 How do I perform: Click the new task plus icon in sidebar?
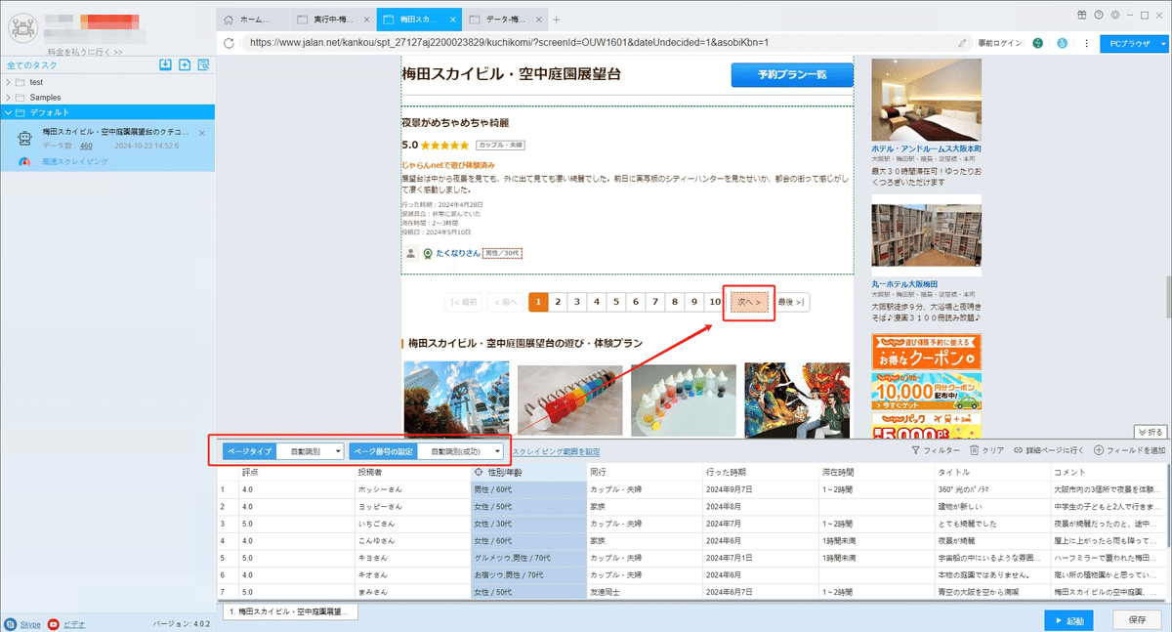click(x=185, y=65)
